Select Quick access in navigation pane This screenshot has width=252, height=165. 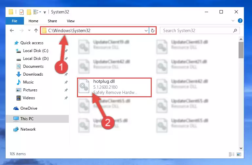[32, 43]
